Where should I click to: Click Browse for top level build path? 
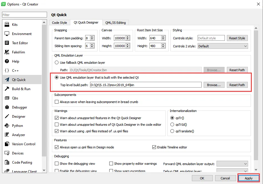coord(214,85)
